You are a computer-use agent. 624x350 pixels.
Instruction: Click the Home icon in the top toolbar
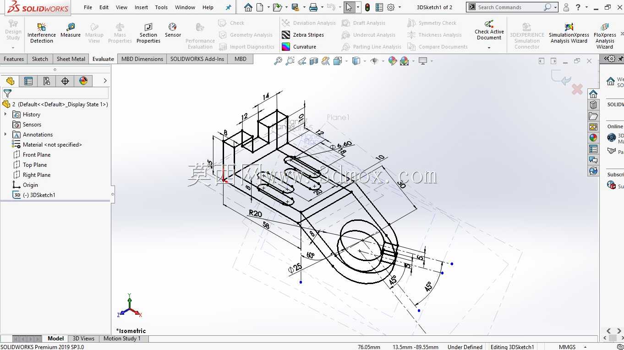coord(248,7)
